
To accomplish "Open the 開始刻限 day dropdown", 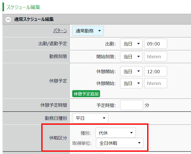I will pos(131,57).
